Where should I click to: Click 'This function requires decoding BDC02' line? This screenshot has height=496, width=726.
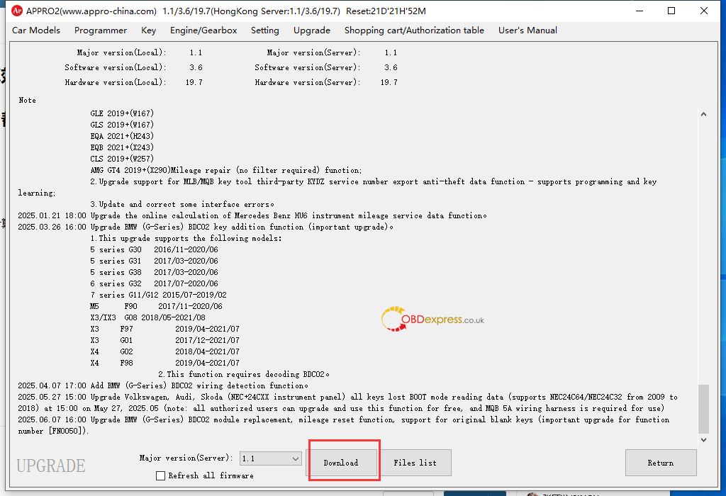pyautogui.click(x=244, y=374)
